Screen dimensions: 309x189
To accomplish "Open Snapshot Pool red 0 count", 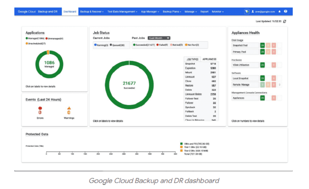I will coord(274,45).
